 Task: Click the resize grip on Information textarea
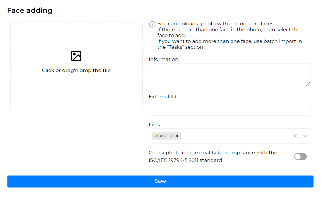pyautogui.click(x=308, y=84)
